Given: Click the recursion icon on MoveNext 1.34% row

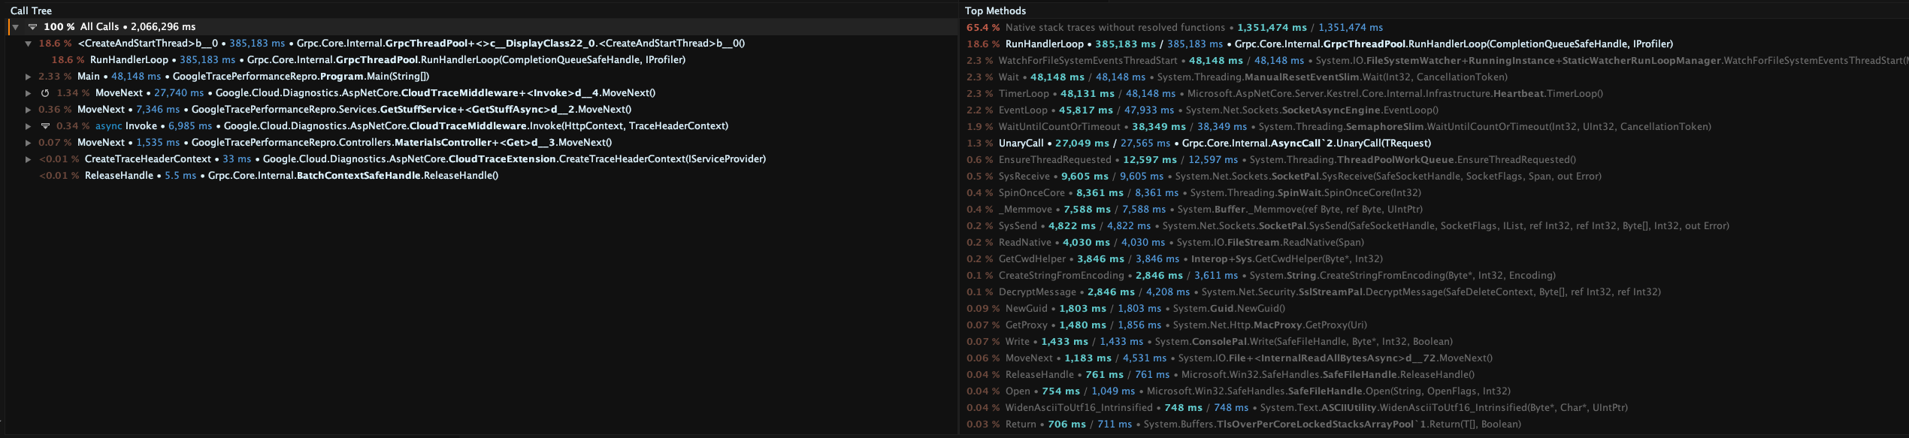Looking at the screenshot, I should point(45,93).
